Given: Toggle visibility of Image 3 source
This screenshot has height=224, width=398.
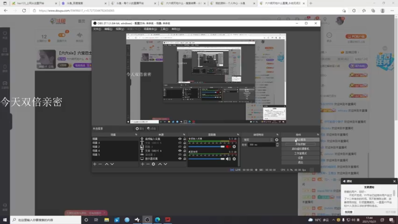Looking at the screenshot, I should coord(180,147).
